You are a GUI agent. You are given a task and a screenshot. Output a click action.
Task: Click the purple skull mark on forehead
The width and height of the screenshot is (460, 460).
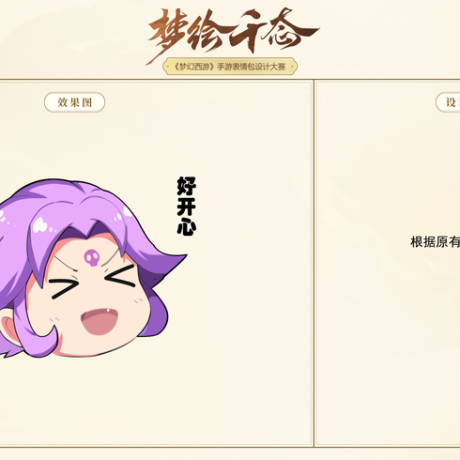coord(92,257)
